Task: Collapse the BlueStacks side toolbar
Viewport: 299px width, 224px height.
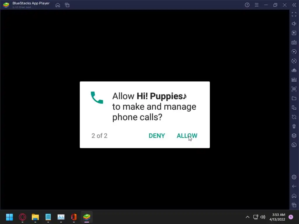Action: click(294, 5)
